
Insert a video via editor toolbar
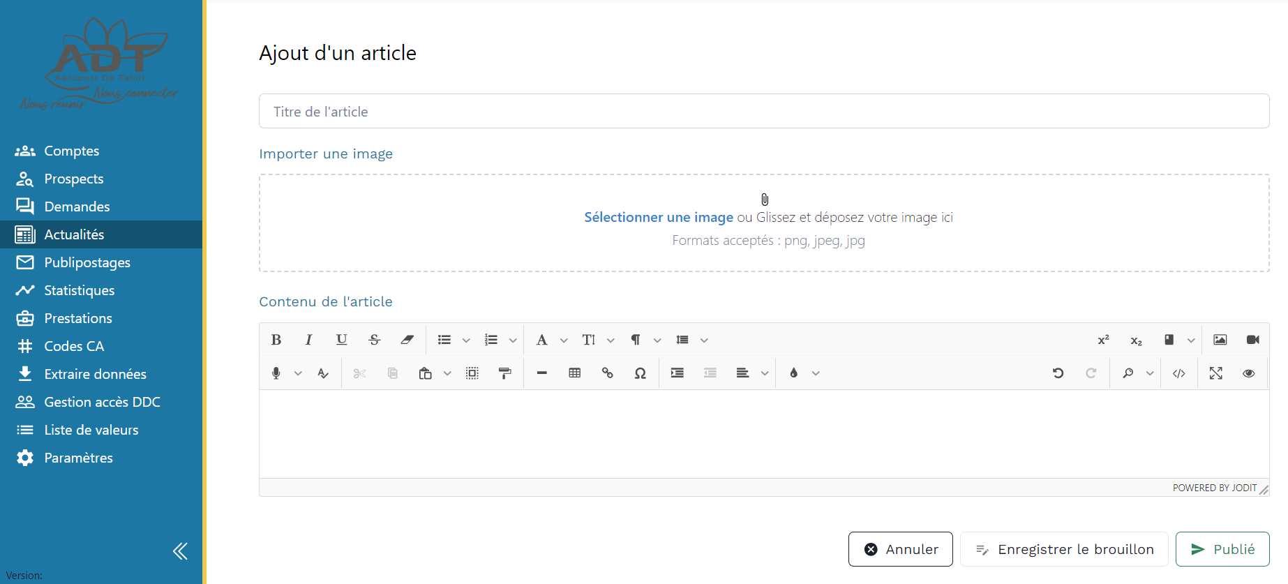pos(1253,340)
